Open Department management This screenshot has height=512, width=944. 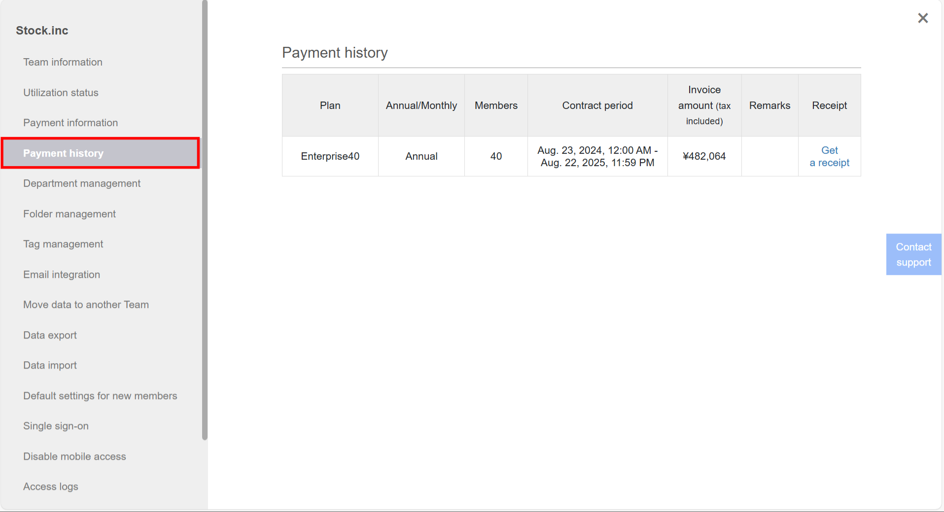pos(82,183)
